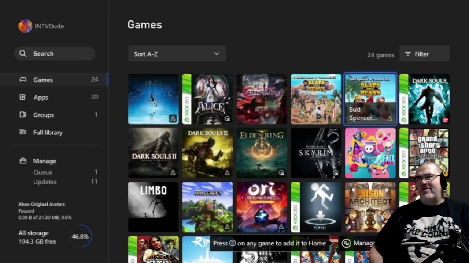
Task: Select the Dark Souls III tile
Action: [207, 153]
